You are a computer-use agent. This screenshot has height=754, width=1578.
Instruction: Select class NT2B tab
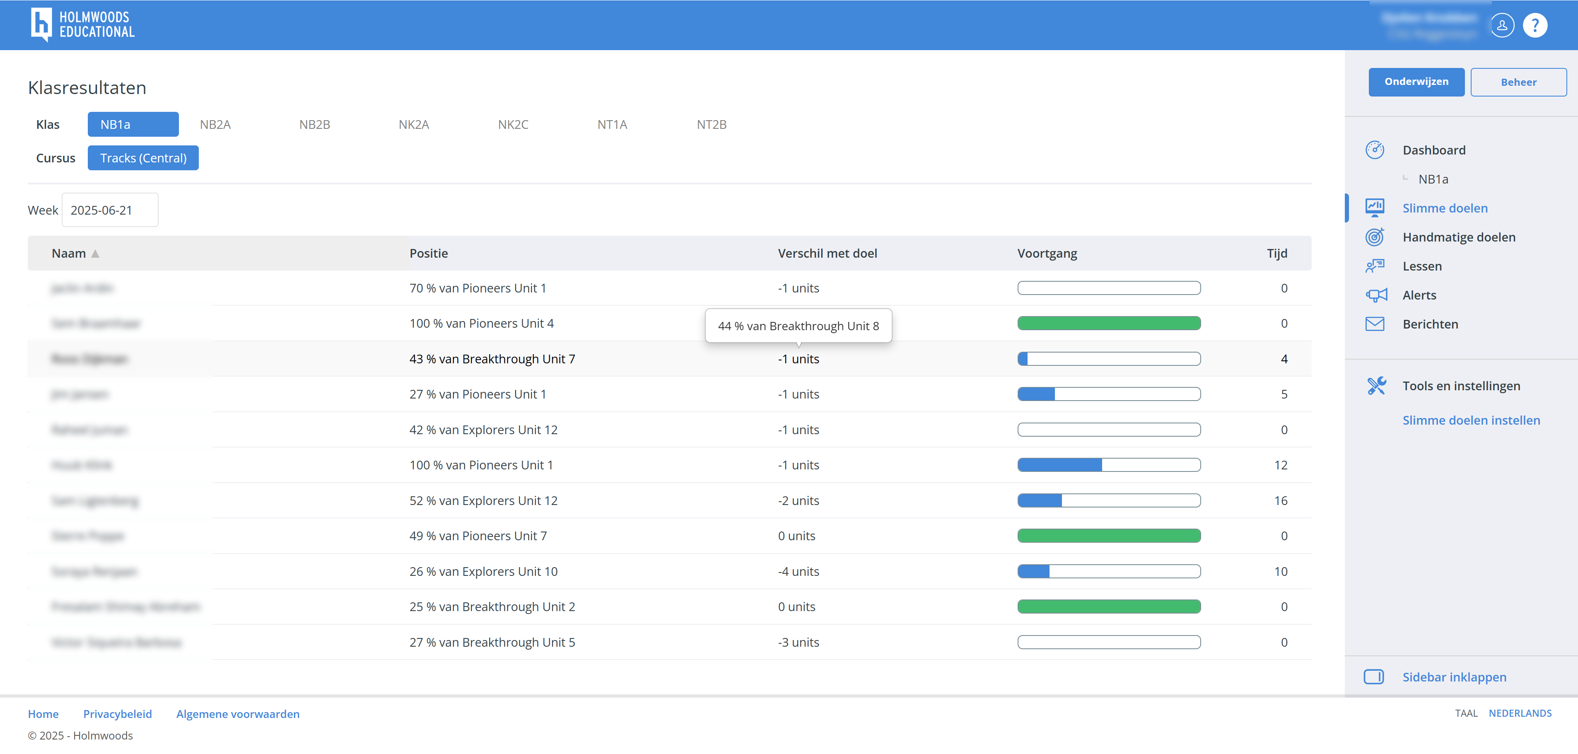click(x=711, y=124)
